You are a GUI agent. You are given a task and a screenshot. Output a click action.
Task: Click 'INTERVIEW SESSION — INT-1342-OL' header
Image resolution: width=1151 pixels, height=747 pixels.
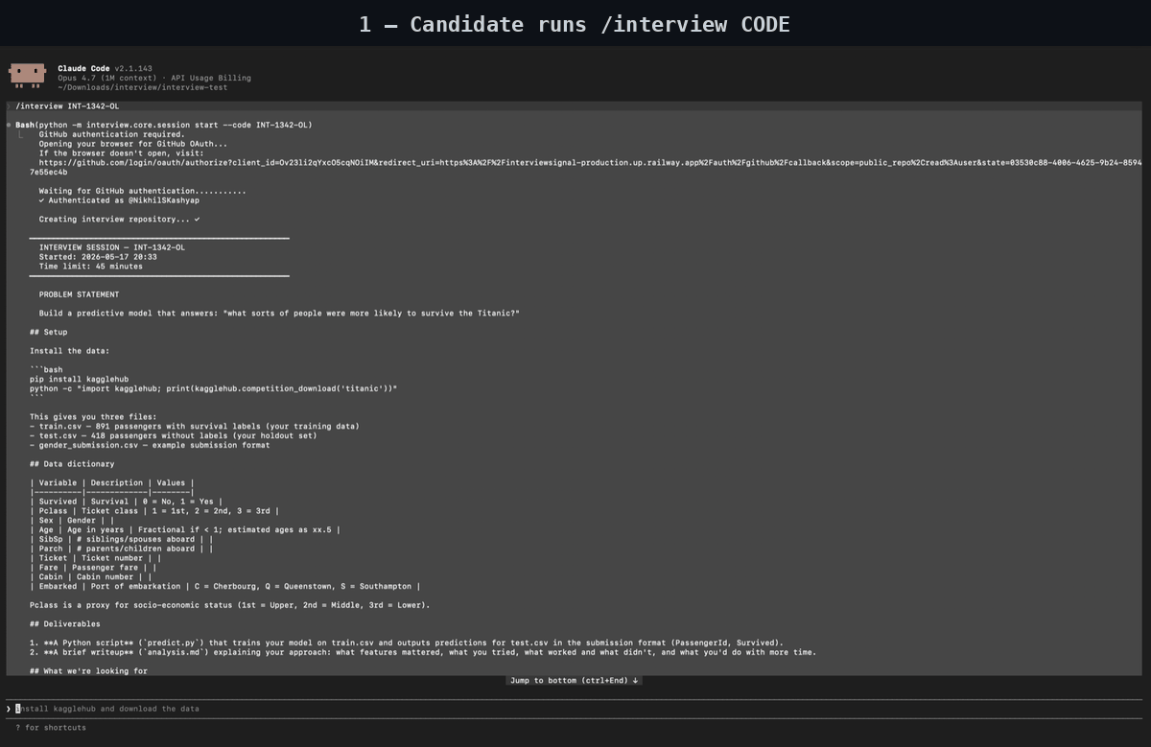tap(112, 247)
